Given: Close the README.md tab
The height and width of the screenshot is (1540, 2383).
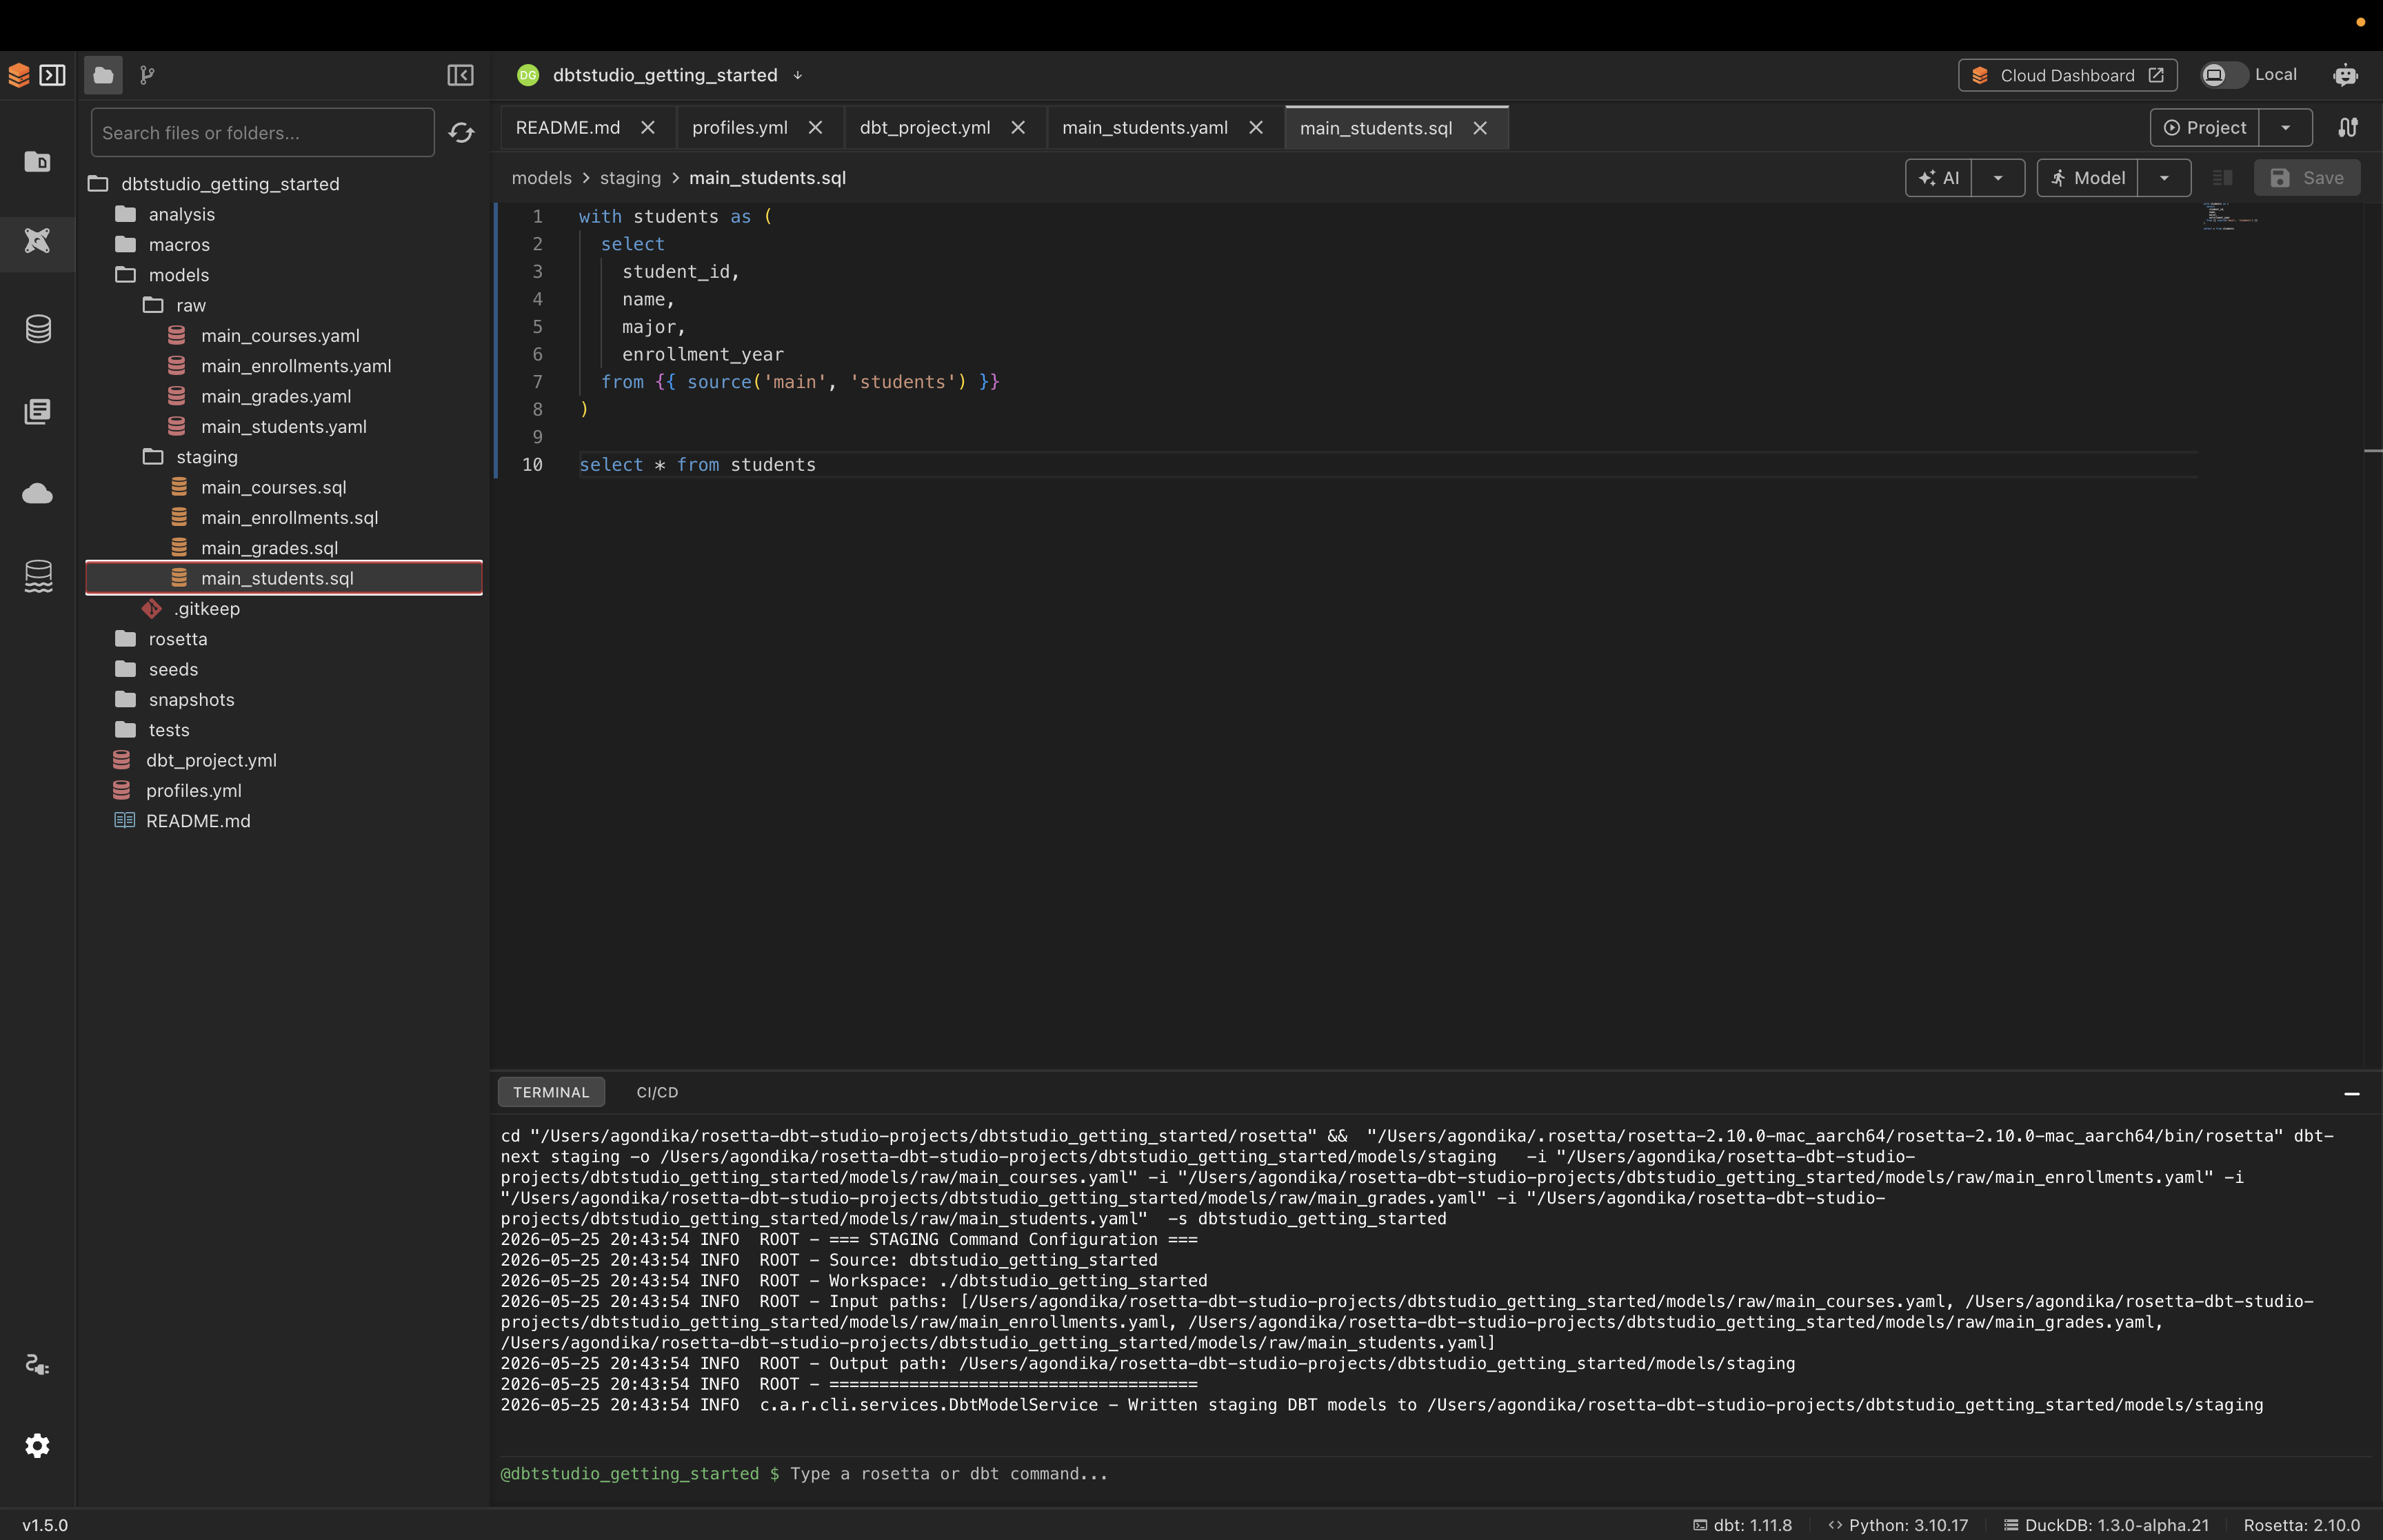Looking at the screenshot, I should (x=648, y=128).
